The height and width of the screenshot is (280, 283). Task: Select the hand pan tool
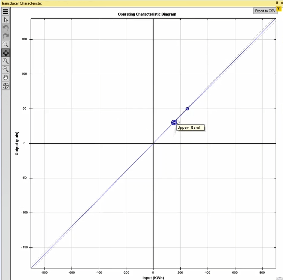(5, 77)
